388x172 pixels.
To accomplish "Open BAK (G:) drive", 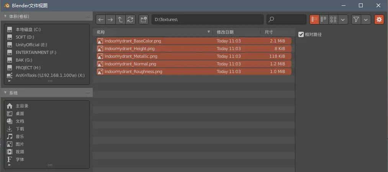I will 46,60.
